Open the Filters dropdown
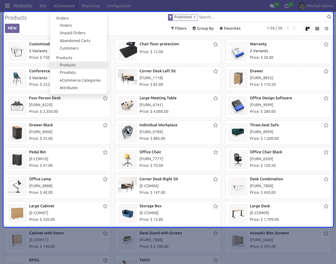 178,28
